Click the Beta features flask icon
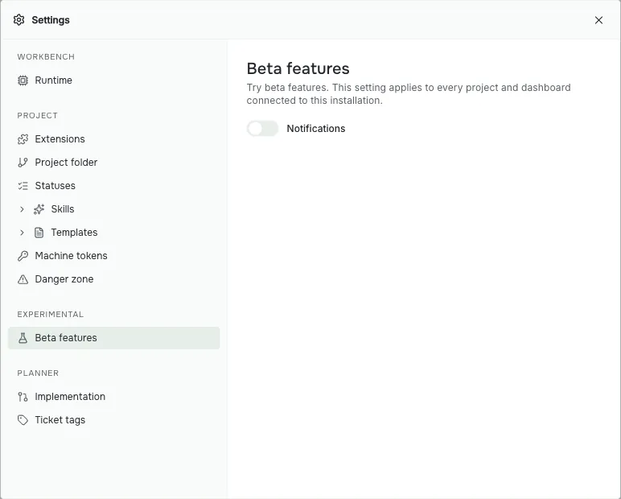Image resolution: width=621 pixels, height=499 pixels. click(x=23, y=338)
